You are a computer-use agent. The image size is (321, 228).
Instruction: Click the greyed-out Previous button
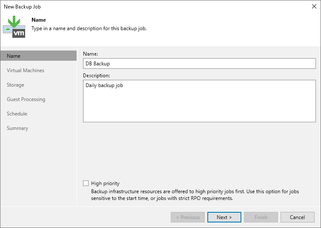tap(188, 217)
